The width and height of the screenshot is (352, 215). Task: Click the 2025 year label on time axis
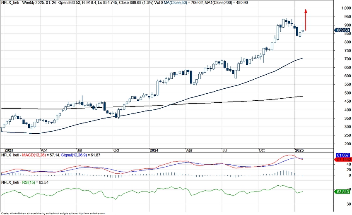pyautogui.click(x=299, y=150)
